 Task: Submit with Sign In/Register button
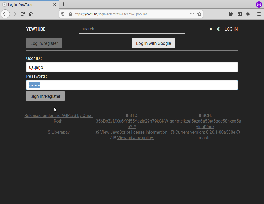click(x=45, y=96)
